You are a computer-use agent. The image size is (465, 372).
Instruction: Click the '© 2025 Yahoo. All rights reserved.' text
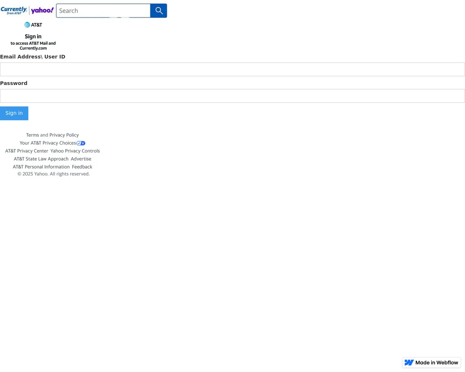click(53, 174)
